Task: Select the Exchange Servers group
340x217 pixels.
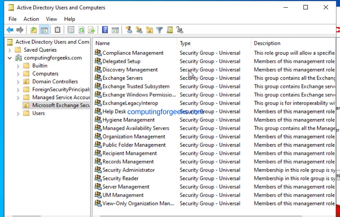Action: 122,78
